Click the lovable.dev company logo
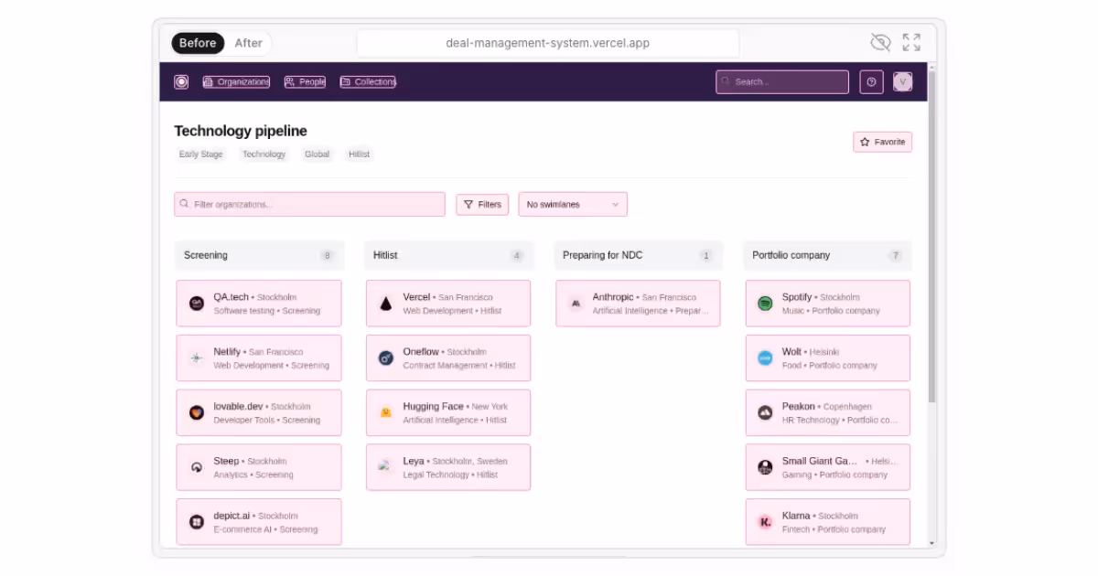The image size is (1098, 576). pos(196,412)
